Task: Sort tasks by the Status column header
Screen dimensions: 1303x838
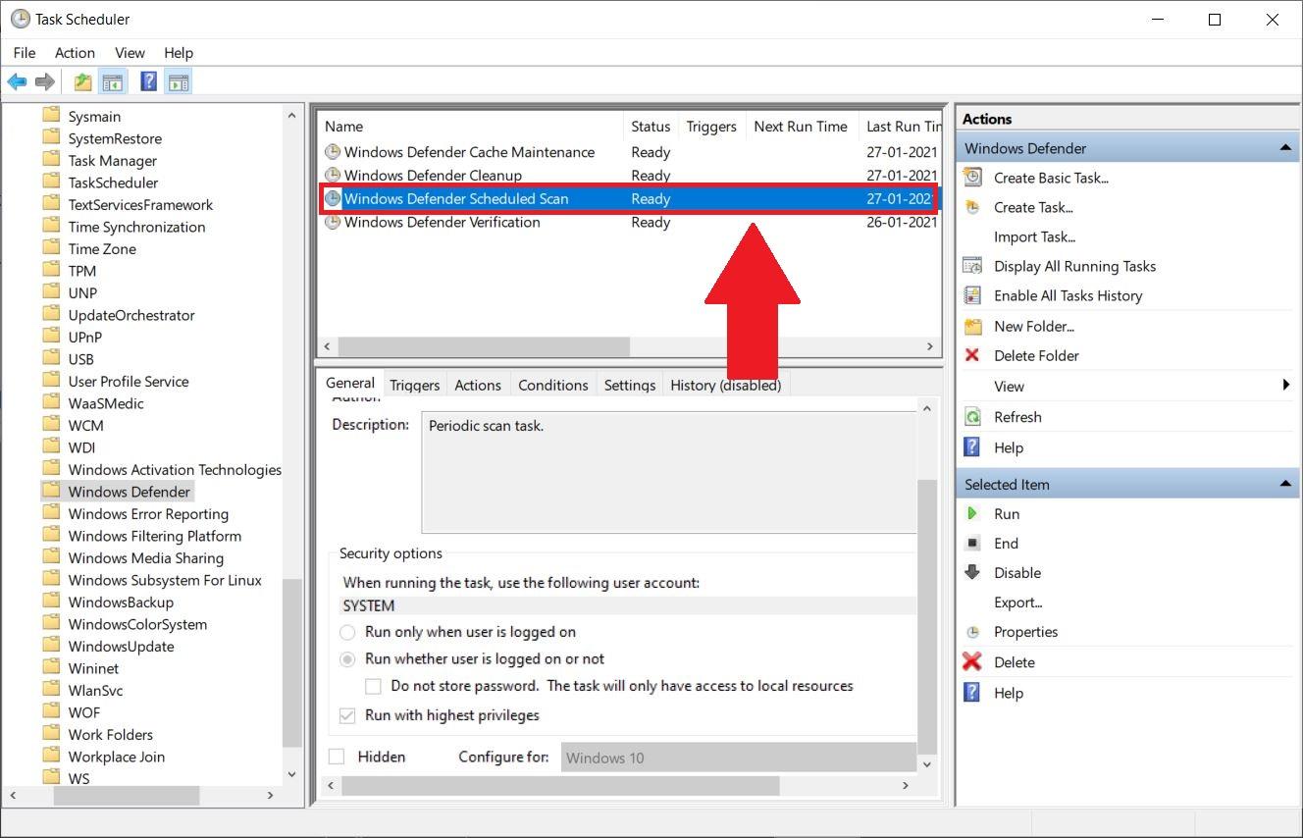Action: coord(651,127)
